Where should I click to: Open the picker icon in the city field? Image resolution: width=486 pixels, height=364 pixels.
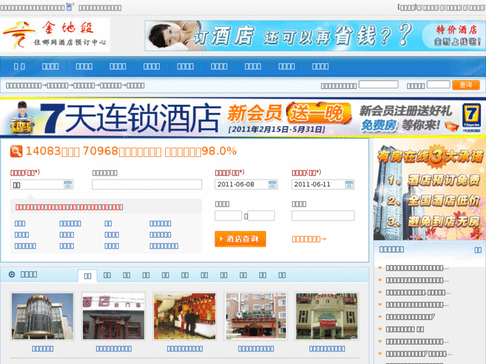tap(68, 184)
